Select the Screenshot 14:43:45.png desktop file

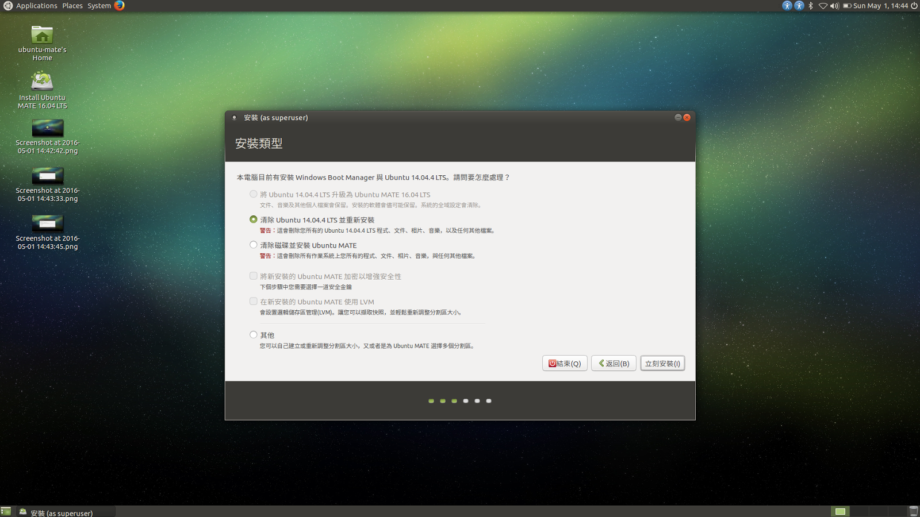click(47, 232)
